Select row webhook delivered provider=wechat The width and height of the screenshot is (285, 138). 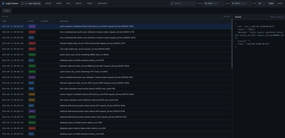(x=116, y=117)
